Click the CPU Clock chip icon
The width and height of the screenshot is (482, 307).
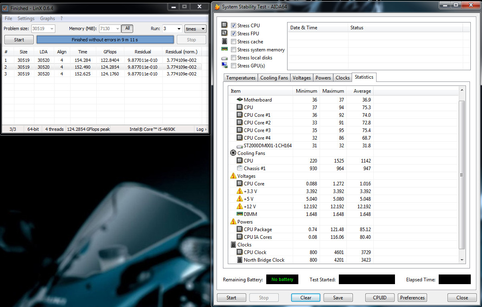240,252
